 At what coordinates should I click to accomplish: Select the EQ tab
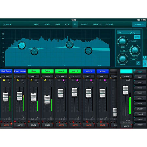75,24
